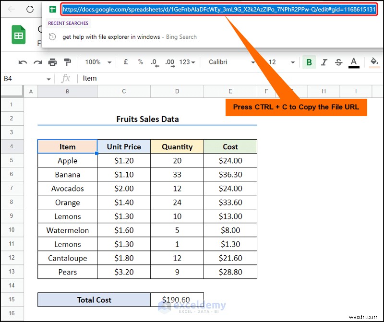Image resolution: width=384 pixels, height=322 pixels.
Task: Click the $36.30 cost cell
Action: 230,175
